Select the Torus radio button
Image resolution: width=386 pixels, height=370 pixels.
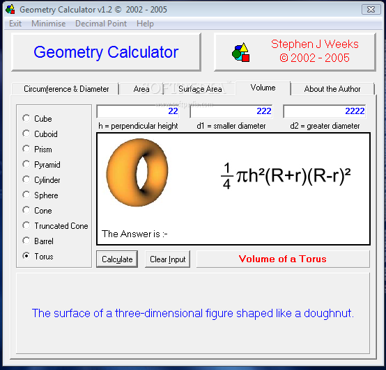[x=26, y=256]
